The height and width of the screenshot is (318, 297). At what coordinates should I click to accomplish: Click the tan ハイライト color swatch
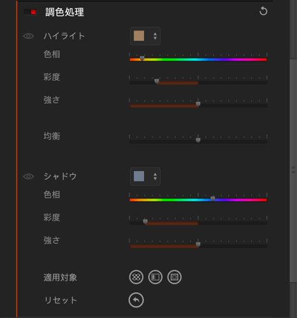pos(139,36)
